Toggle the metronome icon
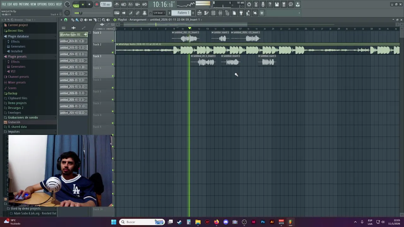The image size is (404, 227). [117, 4]
